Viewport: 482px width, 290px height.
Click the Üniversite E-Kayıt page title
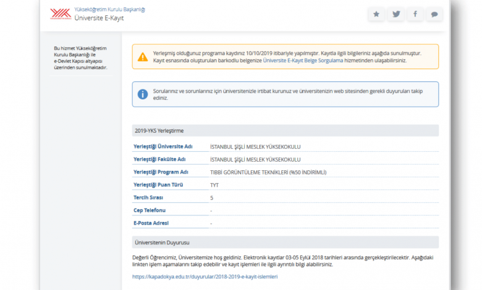tap(99, 18)
